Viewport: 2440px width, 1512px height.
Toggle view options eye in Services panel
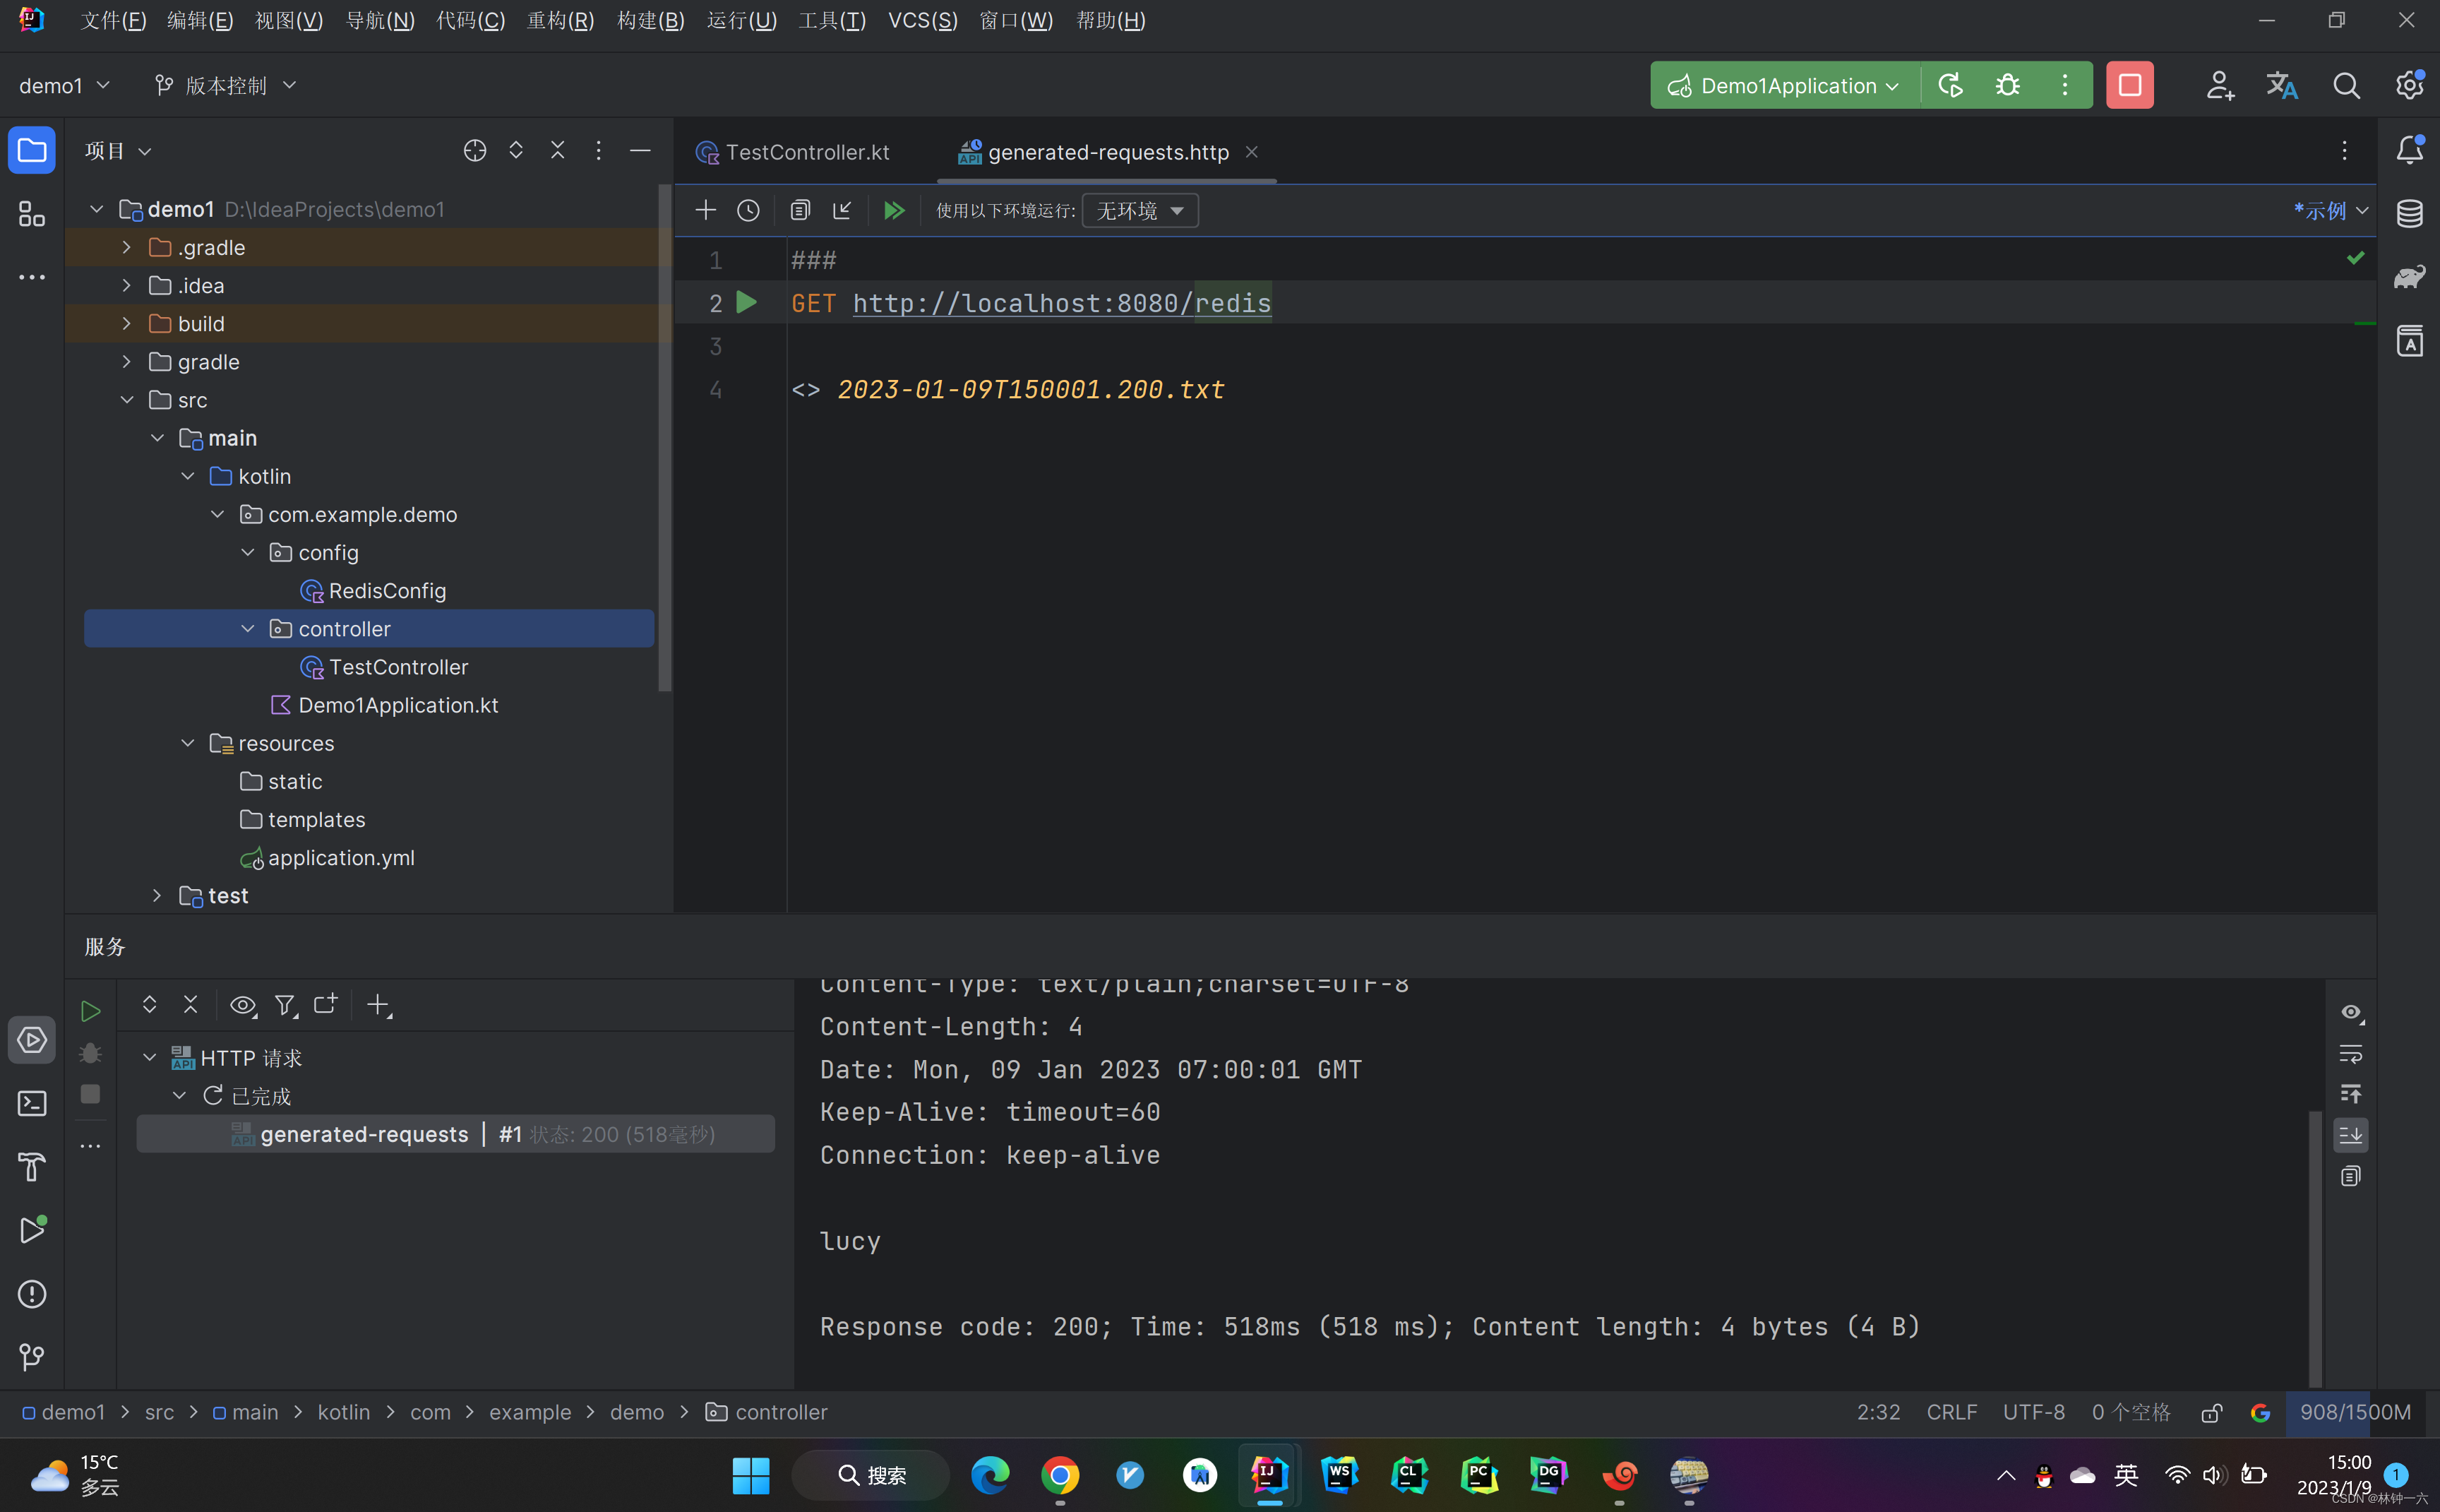[x=242, y=1005]
